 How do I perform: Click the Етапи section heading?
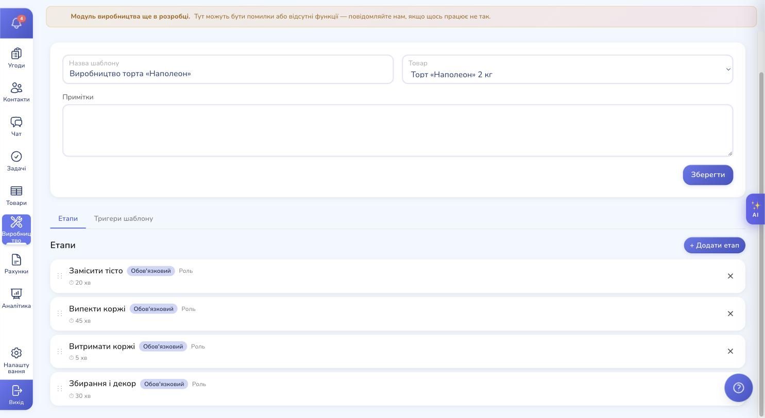coord(63,245)
